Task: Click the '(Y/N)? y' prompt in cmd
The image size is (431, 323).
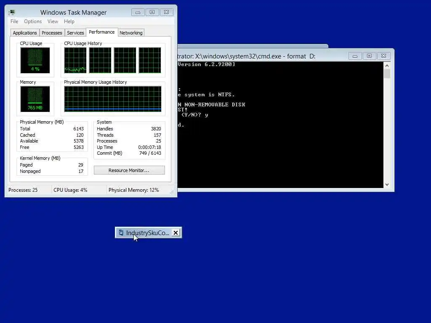Action: pos(194,115)
